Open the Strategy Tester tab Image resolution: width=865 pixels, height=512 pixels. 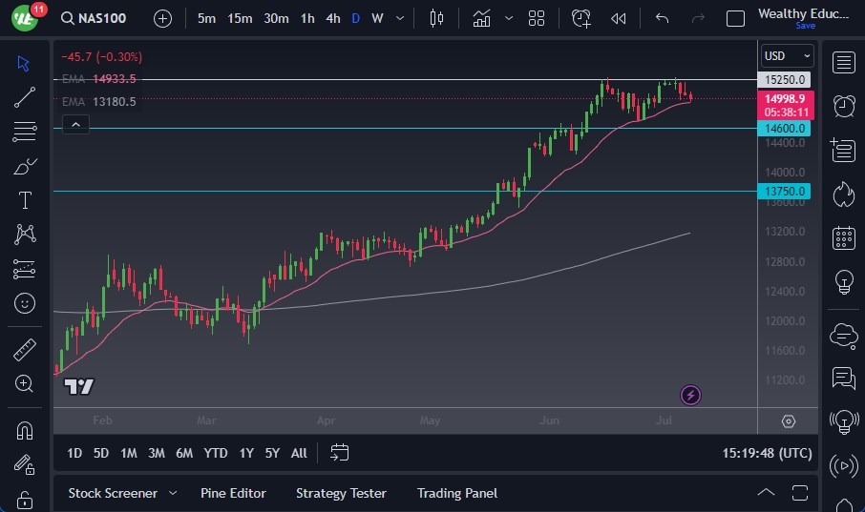pyautogui.click(x=341, y=493)
